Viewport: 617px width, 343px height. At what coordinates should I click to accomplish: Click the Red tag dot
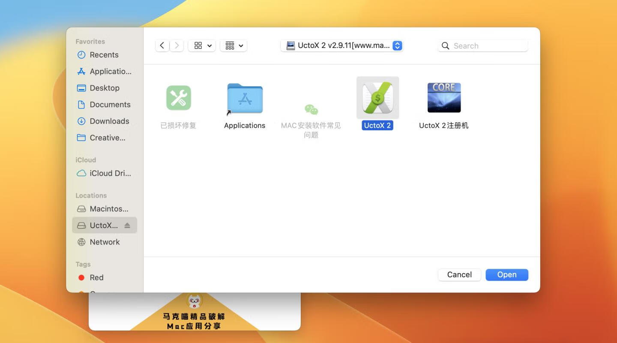coord(81,277)
